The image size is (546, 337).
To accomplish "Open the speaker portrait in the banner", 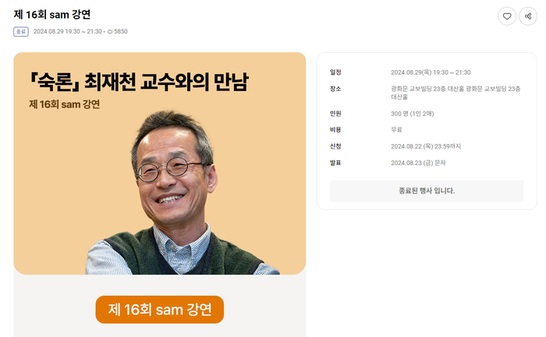I will click(181, 193).
